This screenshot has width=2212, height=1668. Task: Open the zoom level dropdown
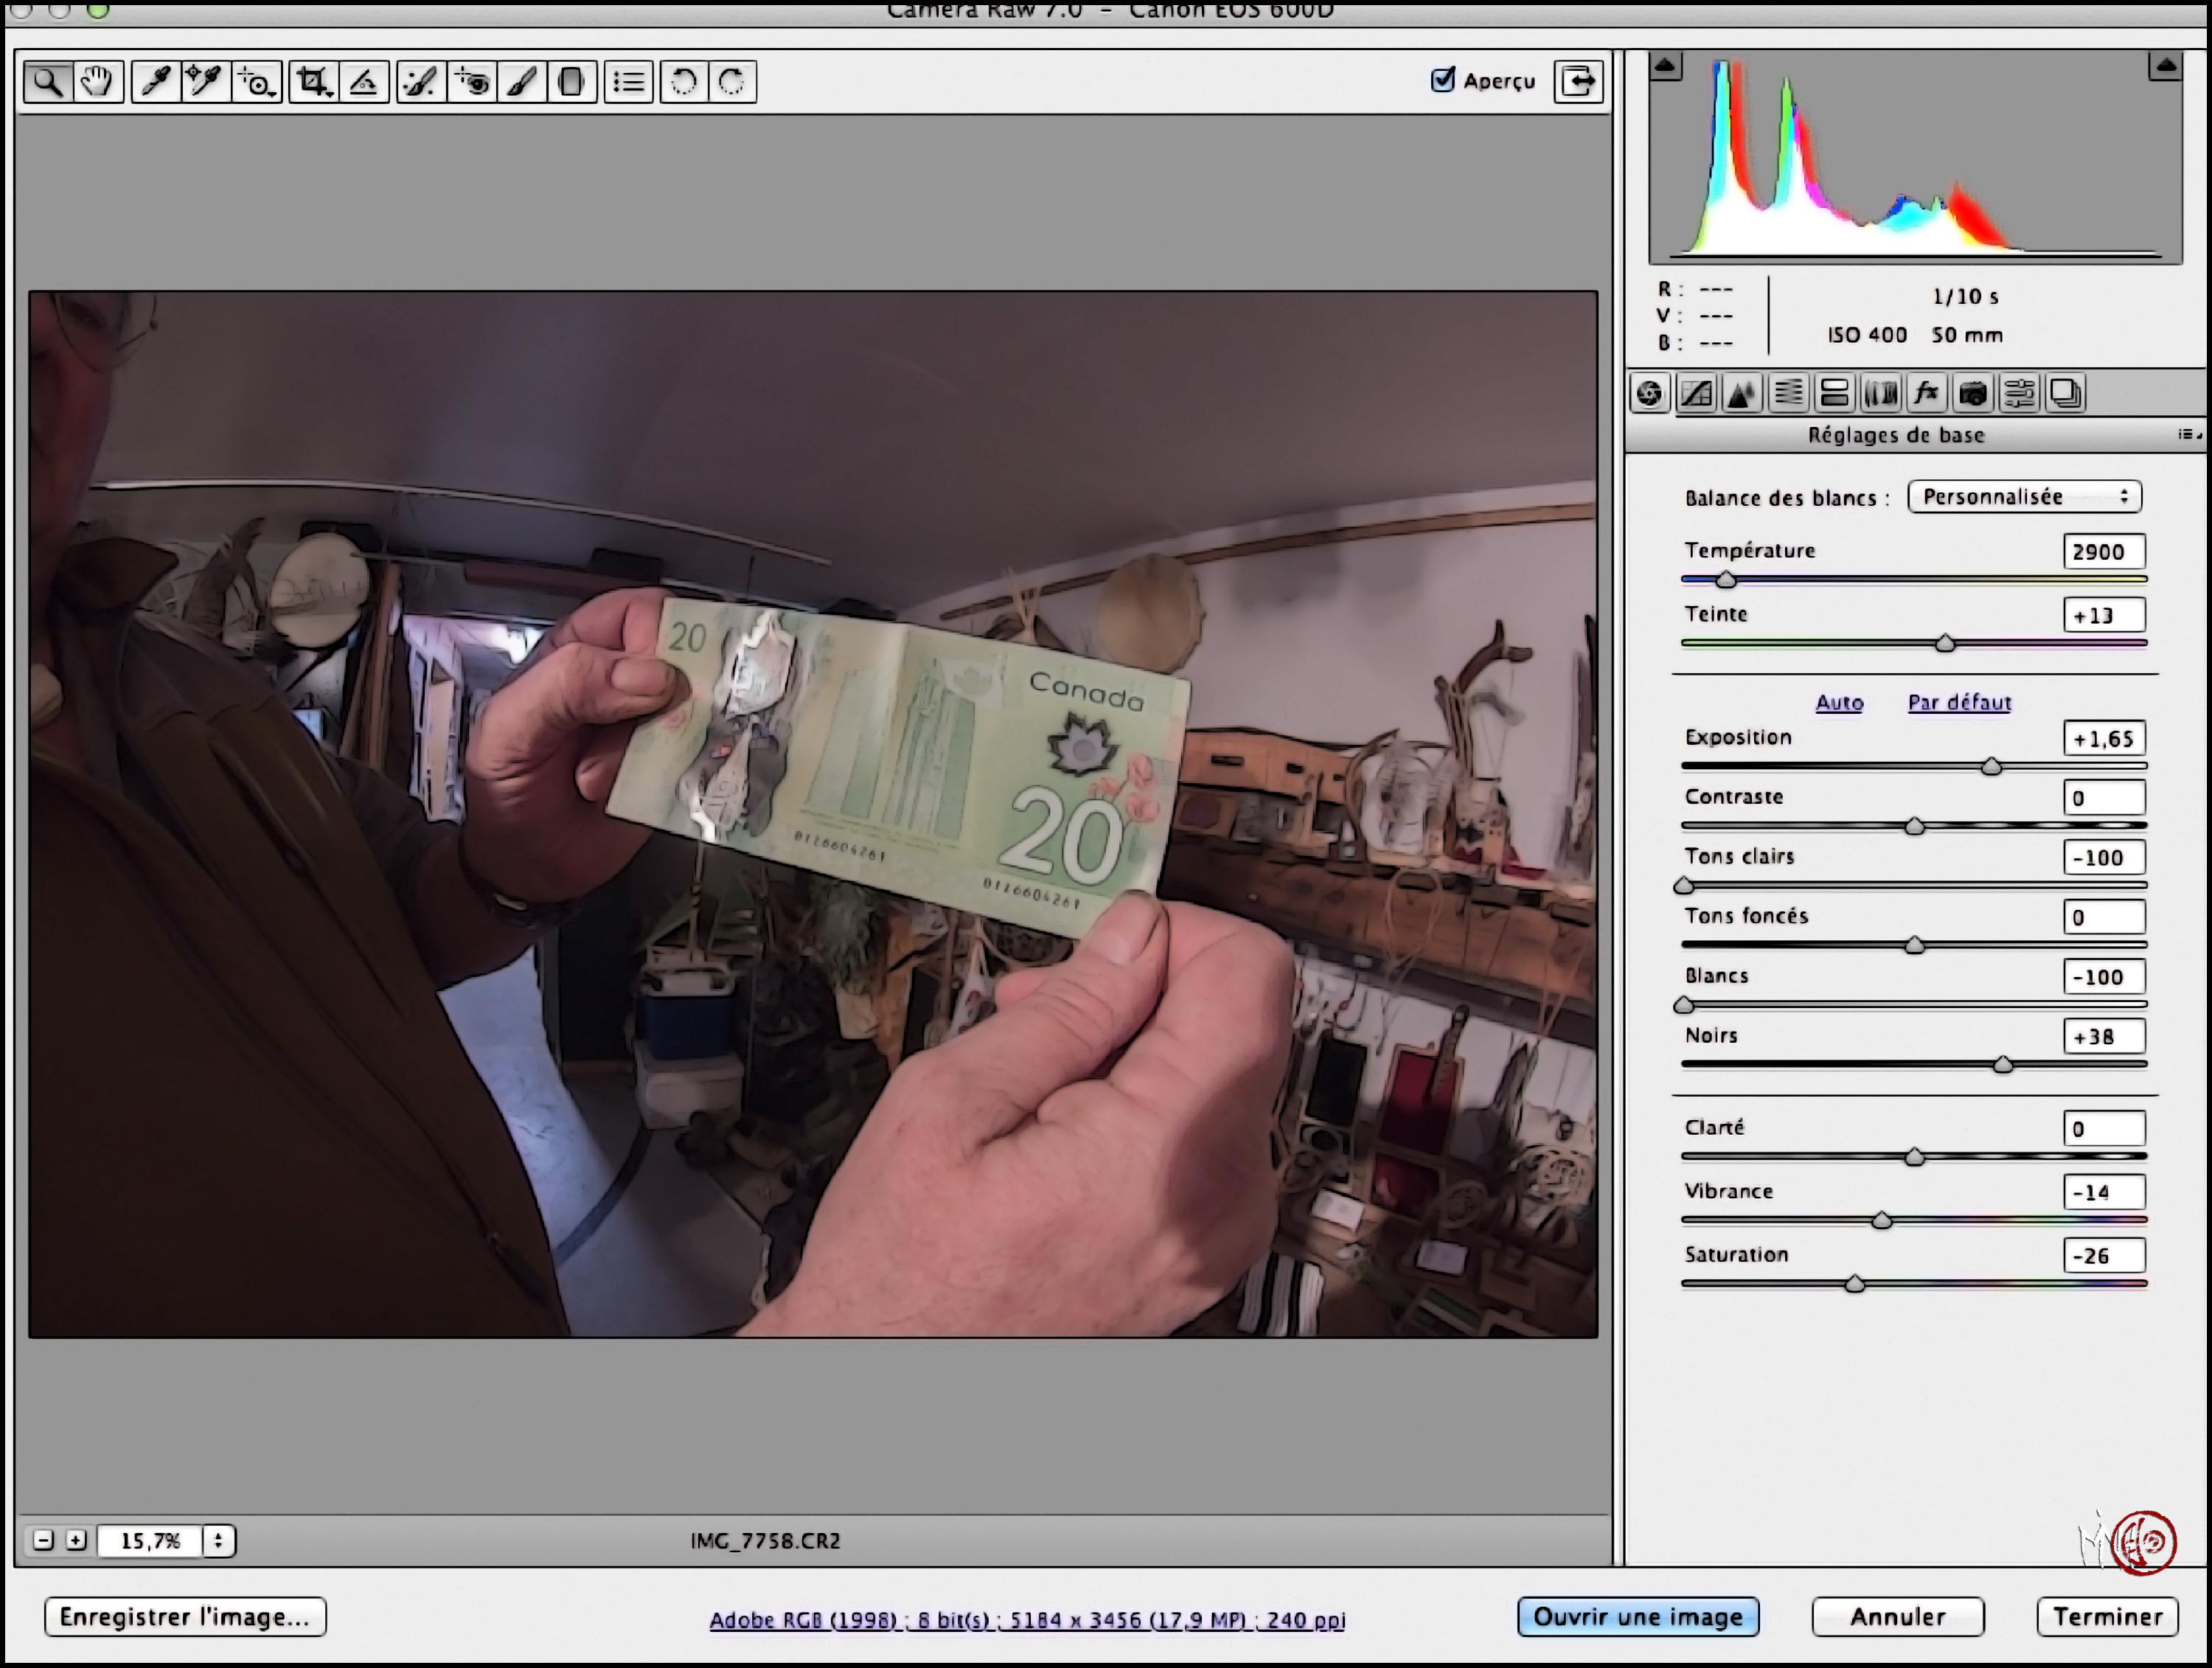pos(218,1540)
